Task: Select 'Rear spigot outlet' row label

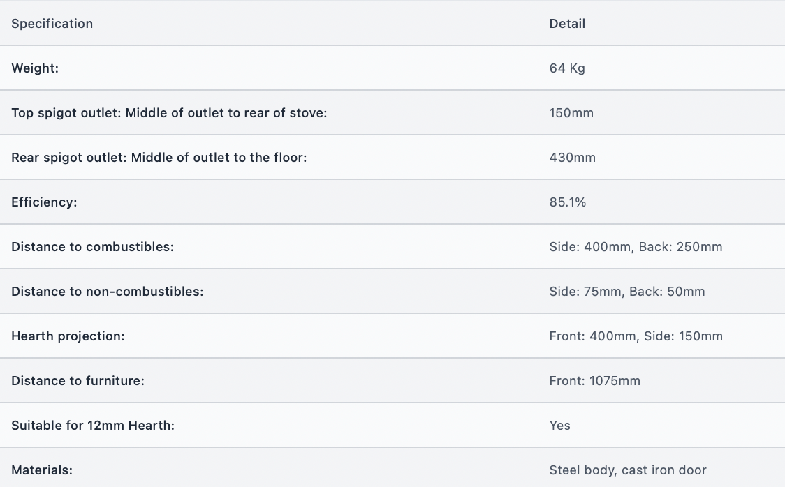Action: [159, 158]
